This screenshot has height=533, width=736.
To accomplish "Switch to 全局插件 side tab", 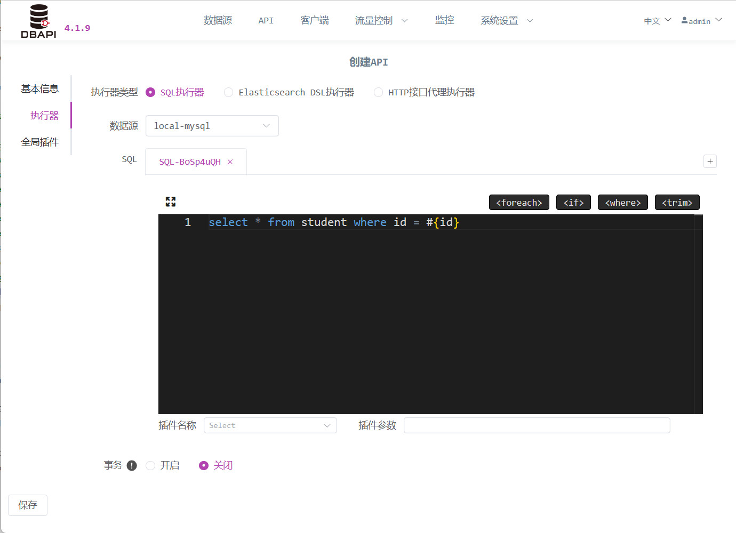I will [x=40, y=142].
